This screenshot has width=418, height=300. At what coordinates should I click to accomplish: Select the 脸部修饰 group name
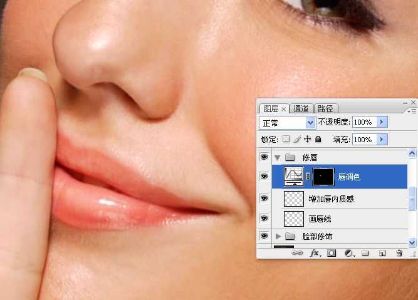coord(317,236)
